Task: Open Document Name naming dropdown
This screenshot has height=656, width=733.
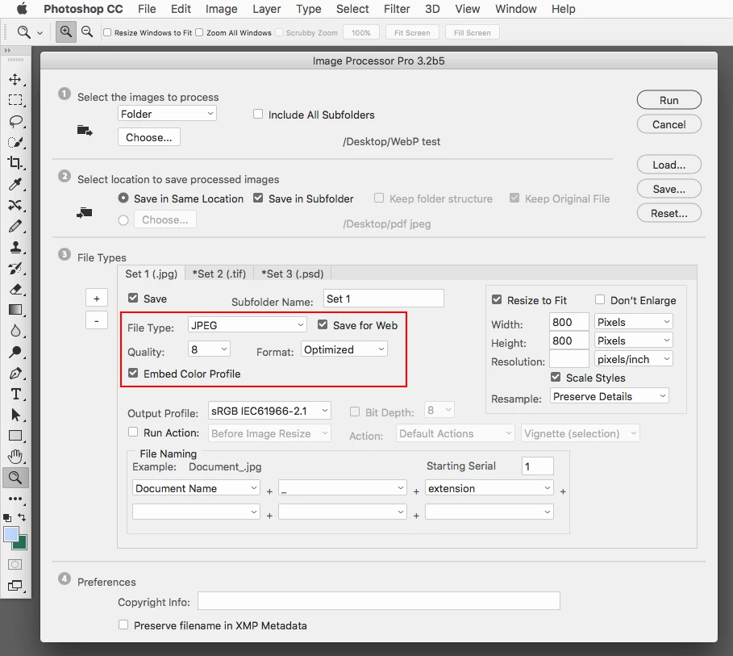Action: click(x=196, y=488)
